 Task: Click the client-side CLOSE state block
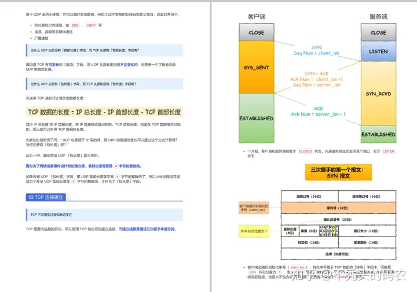[257, 32]
